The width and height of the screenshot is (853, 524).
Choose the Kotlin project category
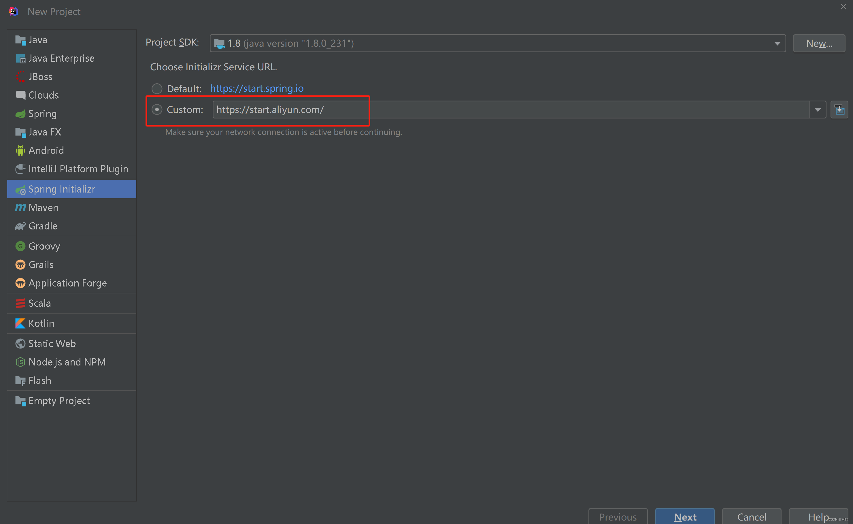point(41,323)
